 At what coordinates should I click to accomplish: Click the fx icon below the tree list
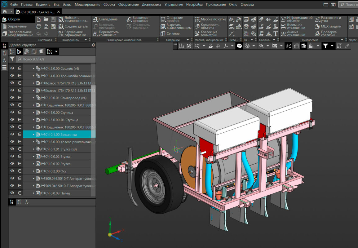click(x=27, y=202)
